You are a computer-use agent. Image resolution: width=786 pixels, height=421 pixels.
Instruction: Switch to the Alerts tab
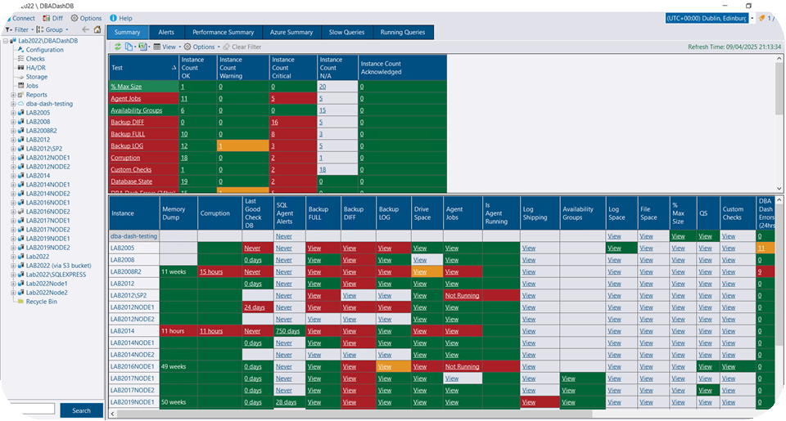[166, 32]
